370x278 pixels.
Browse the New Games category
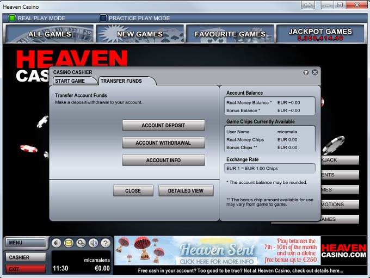click(140, 34)
